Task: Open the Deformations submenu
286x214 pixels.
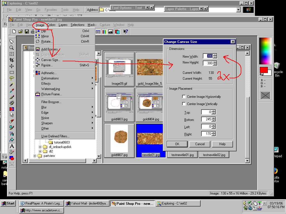Action: coord(65,78)
